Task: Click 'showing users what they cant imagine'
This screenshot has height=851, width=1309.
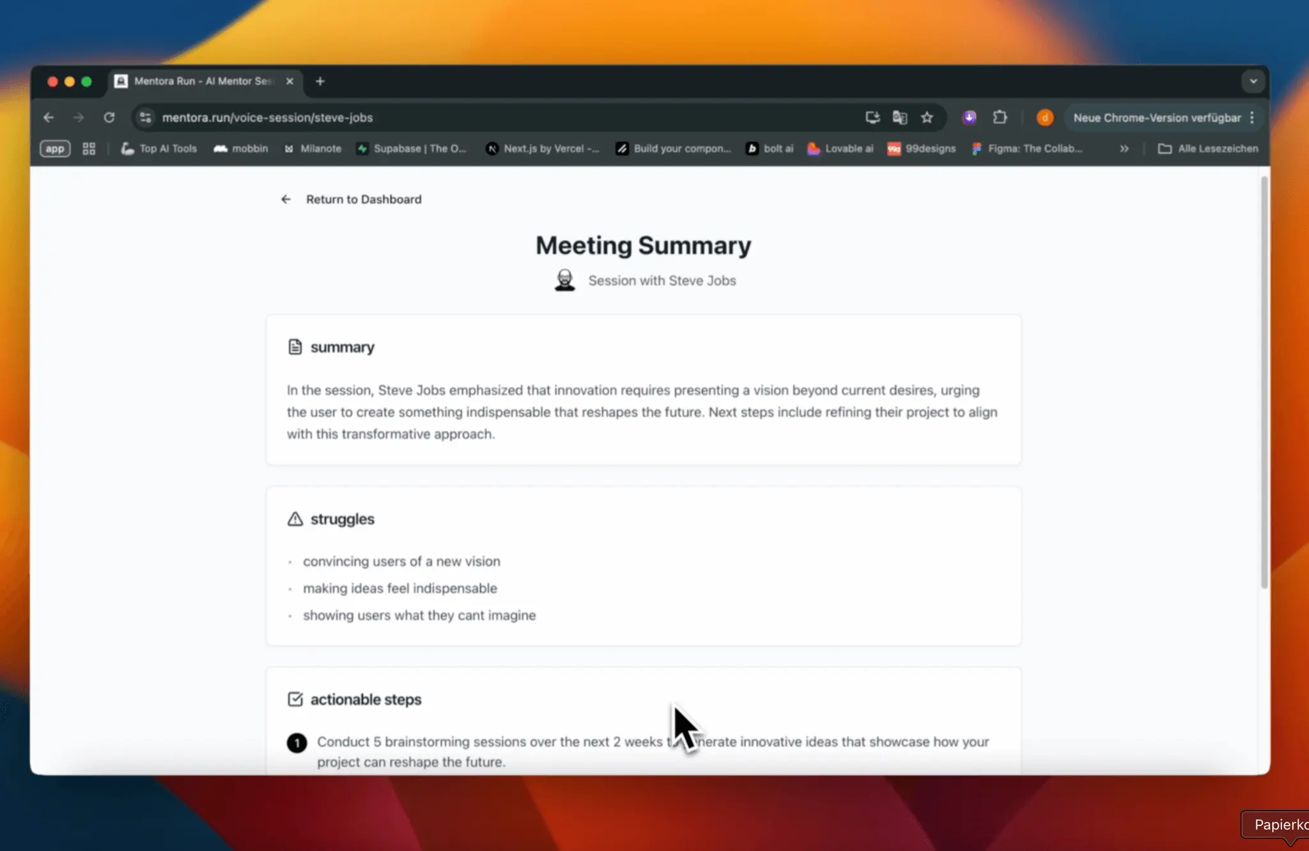Action: (x=419, y=615)
